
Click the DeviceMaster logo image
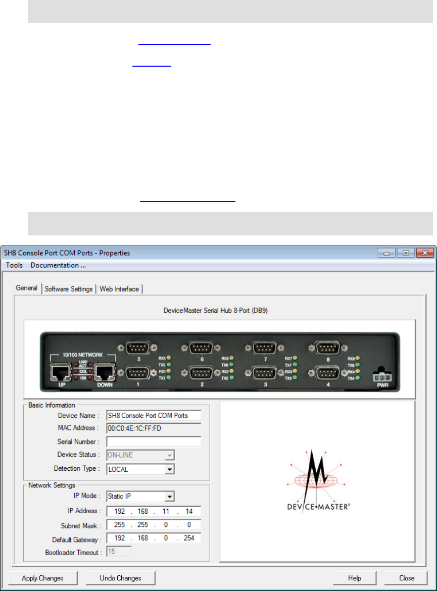tap(318, 480)
